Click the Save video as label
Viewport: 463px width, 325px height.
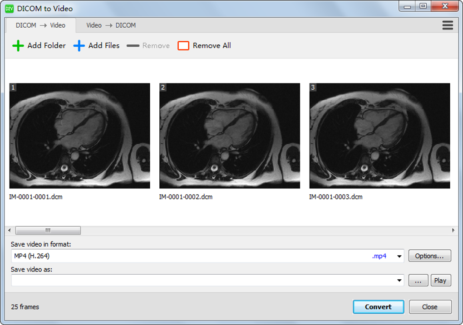pyautogui.click(x=31, y=269)
